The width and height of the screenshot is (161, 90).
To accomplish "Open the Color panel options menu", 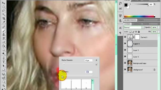I will point(158,0).
